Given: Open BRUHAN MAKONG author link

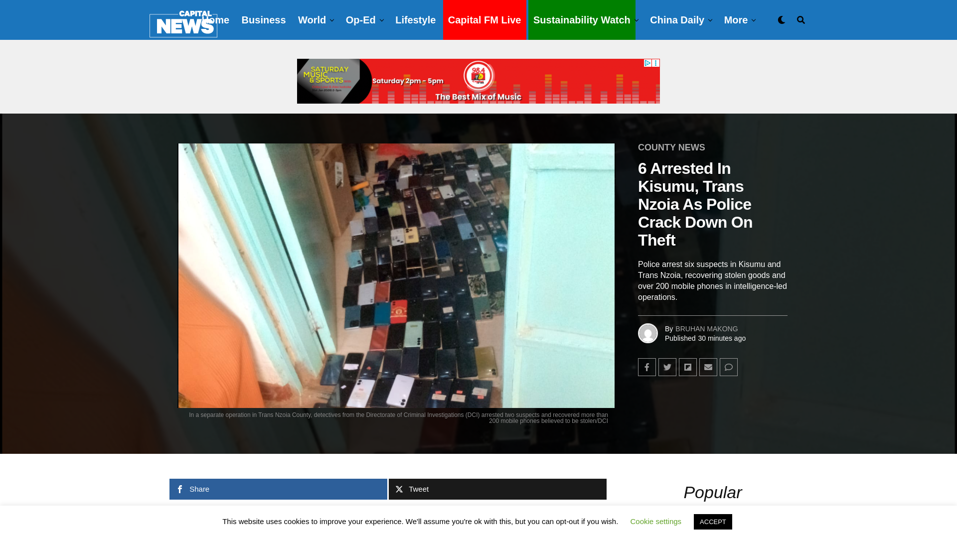Looking at the screenshot, I should point(706,329).
